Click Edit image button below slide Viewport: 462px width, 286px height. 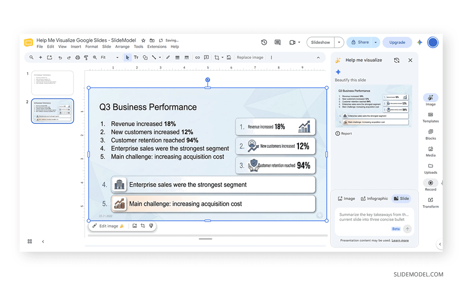pyautogui.click(x=108, y=226)
